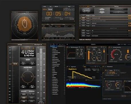Toggle the Use Audio checkbox
Screen dimensions: 131x104
44,19
